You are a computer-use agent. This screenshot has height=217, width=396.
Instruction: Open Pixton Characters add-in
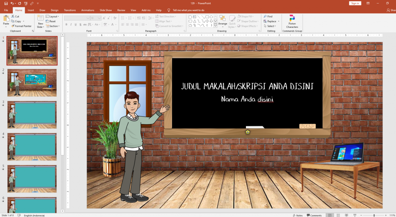[292, 21]
